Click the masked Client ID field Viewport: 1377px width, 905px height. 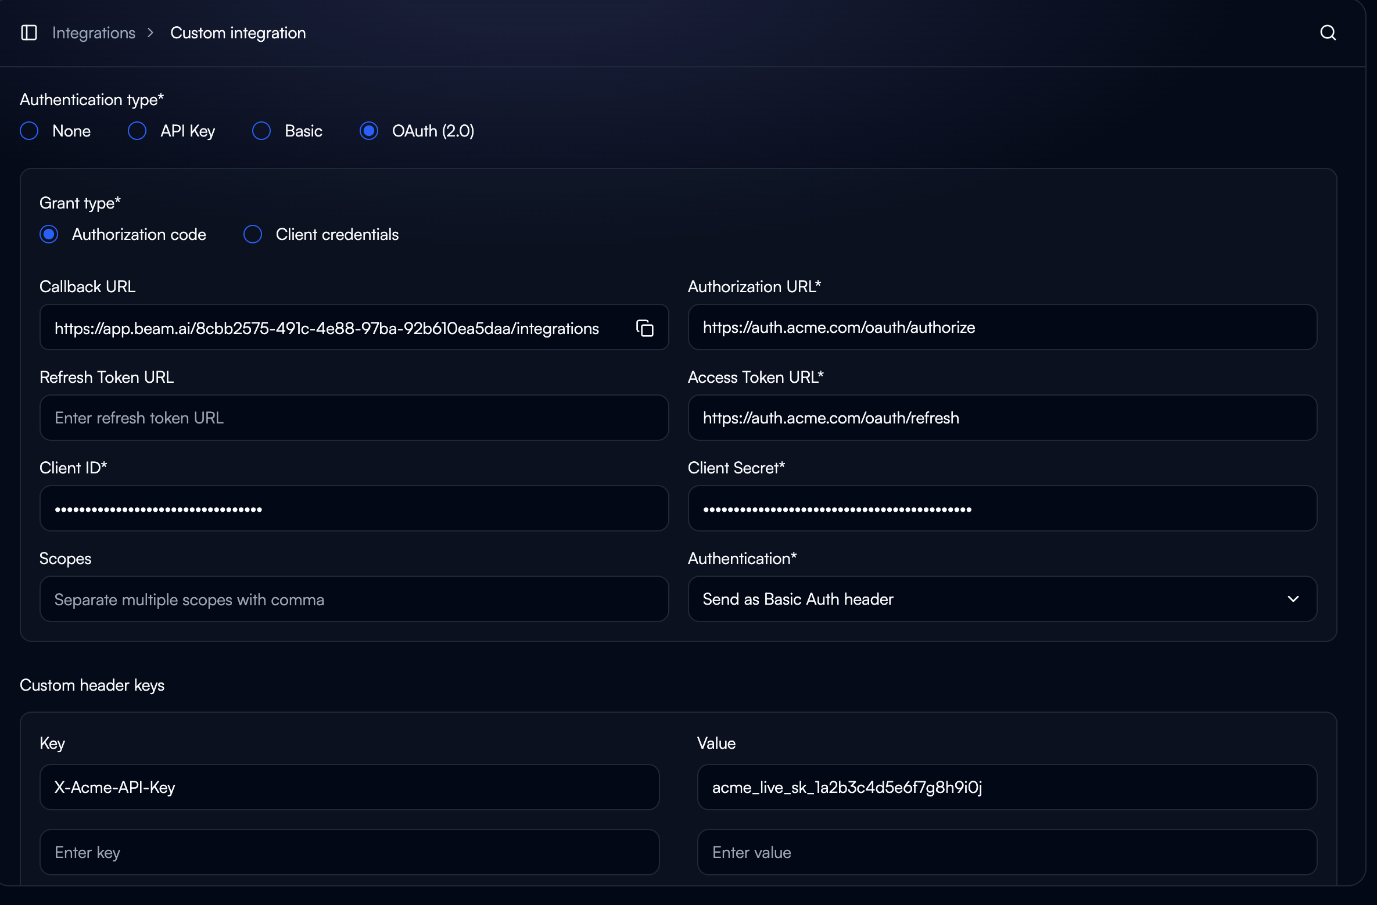pyautogui.click(x=353, y=508)
